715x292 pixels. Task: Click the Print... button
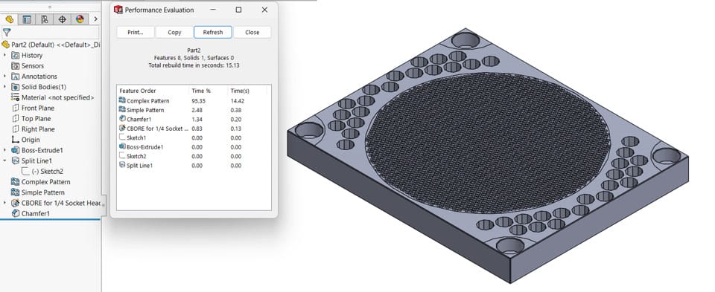pos(136,32)
